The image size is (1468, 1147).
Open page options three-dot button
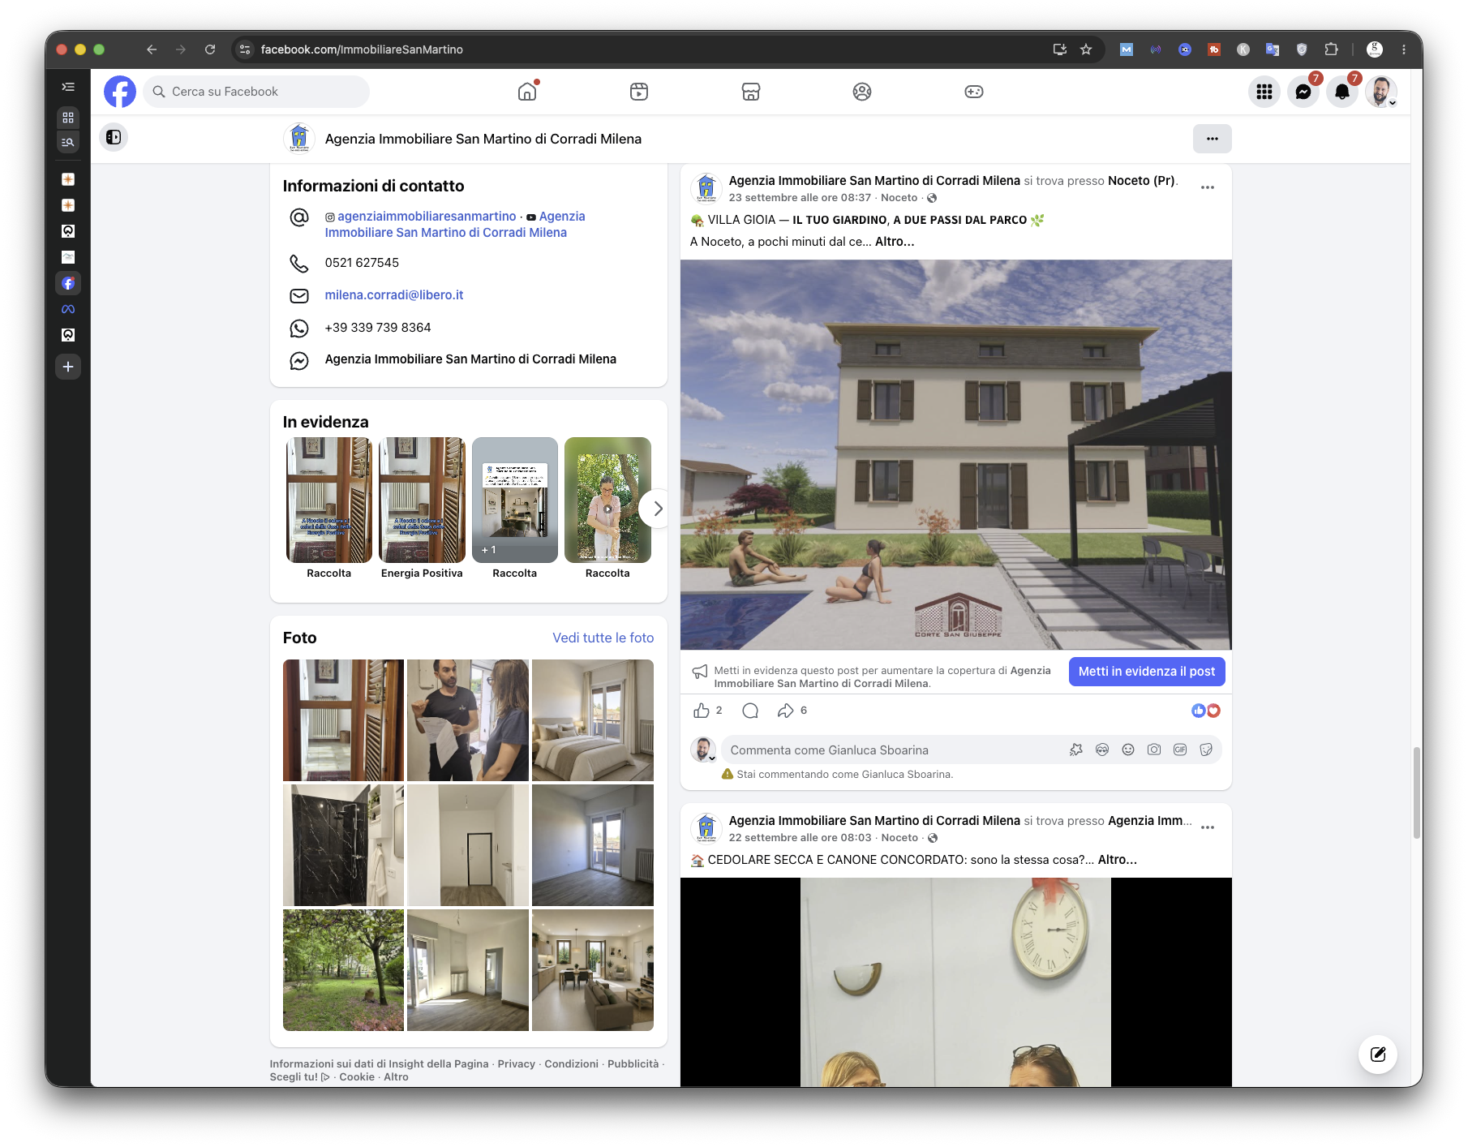point(1213,139)
